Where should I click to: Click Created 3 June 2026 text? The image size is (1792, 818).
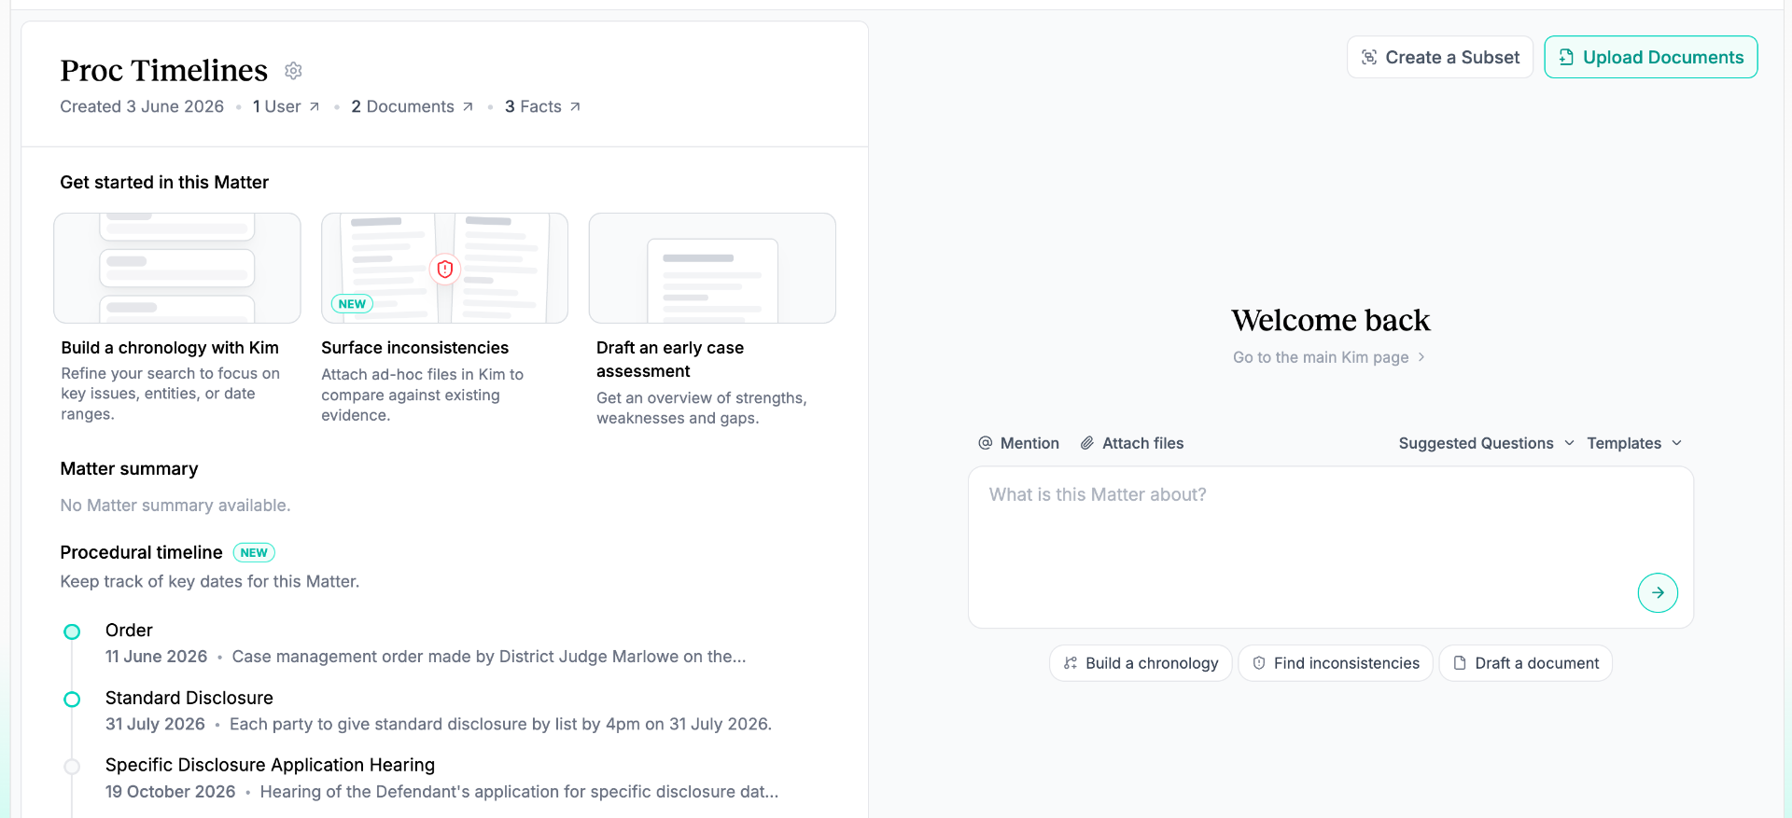142,106
